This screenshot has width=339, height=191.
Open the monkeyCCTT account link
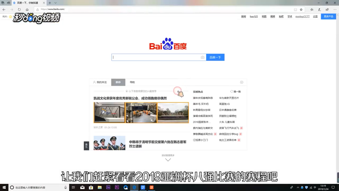click(x=302, y=16)
